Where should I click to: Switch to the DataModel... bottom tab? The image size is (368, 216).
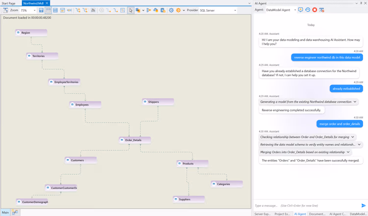point(357,214)
